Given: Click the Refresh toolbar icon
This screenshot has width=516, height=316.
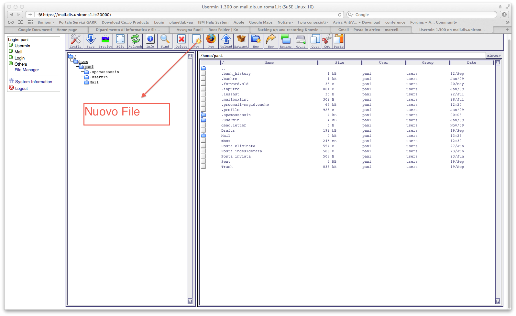Looking at the screenshot, I should [x=135, y=41].
